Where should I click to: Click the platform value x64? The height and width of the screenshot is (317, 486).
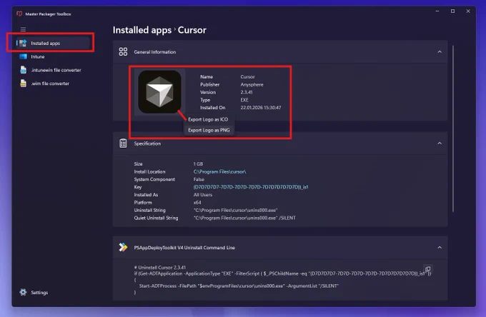(x=197, y=203)
